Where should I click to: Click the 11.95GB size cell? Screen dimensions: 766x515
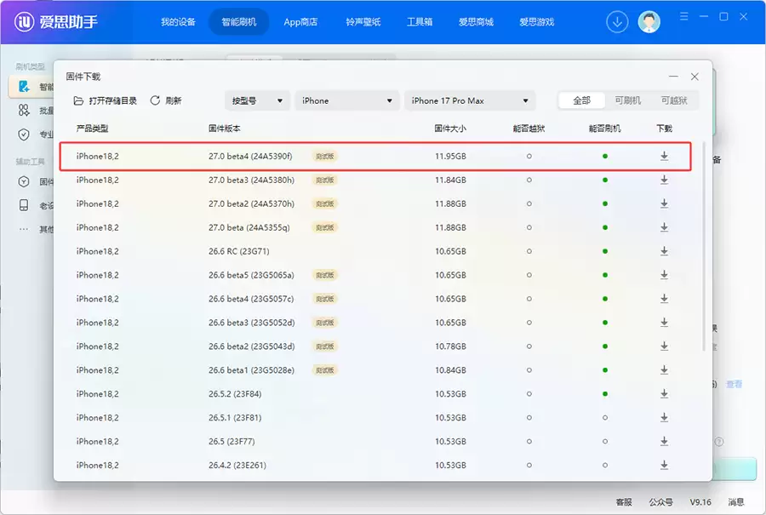[x=450, y=157]
